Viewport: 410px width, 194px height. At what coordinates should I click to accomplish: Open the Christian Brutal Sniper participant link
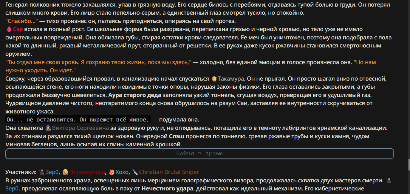169,172
